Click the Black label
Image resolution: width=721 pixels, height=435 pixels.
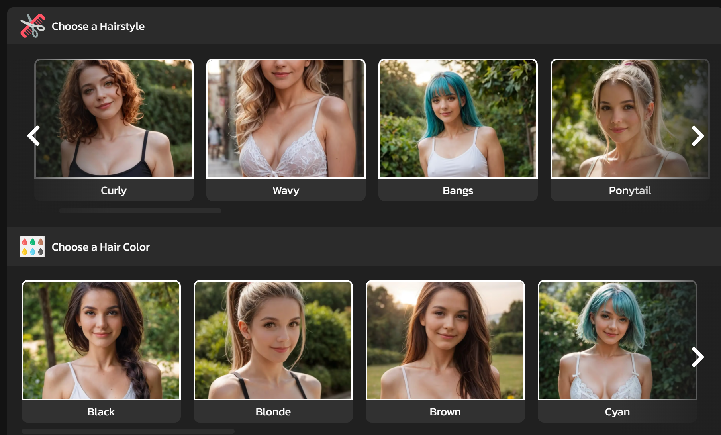[x=101, y=412]
